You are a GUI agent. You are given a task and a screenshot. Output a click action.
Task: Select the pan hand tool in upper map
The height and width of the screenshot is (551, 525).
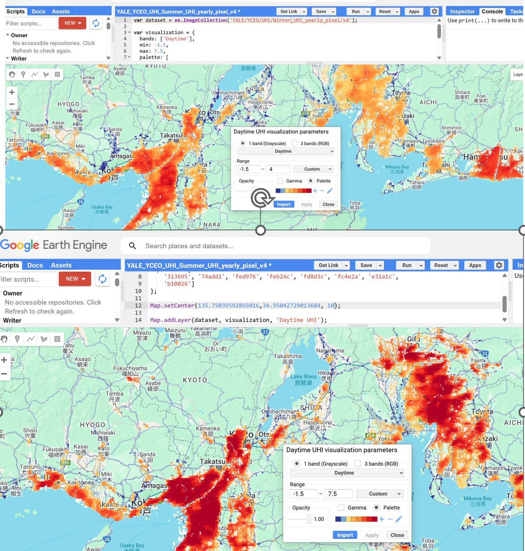12,74
